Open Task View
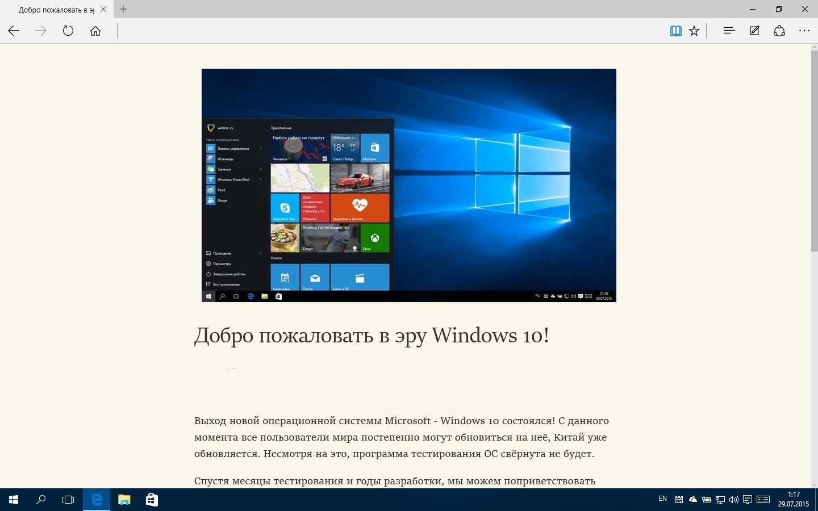This screenshot has width=818, height=511. pyautogui.click(x=68, y=500)
